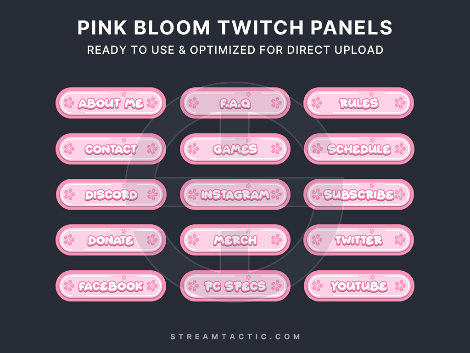Select the Schedule panel button
Viewport: 470px width, 353px height.
[359, 149]
